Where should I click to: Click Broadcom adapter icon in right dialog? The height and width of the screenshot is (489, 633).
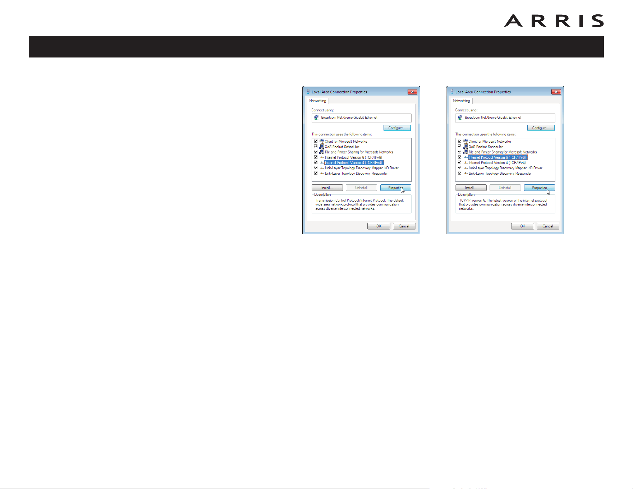[460, 117]
